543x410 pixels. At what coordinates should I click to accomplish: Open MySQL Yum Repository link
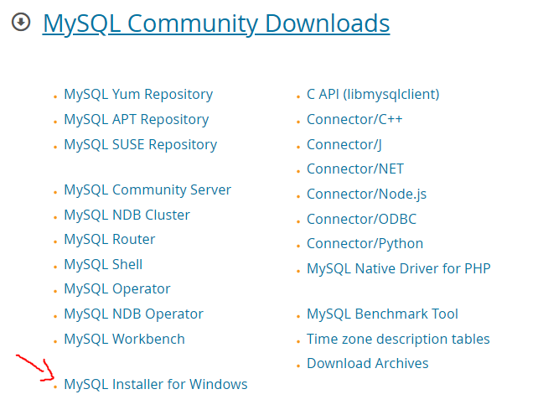[138, 94]
